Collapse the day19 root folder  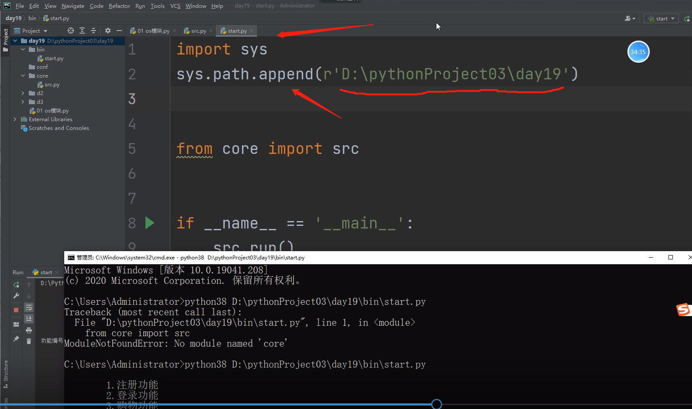click(15, 41)
